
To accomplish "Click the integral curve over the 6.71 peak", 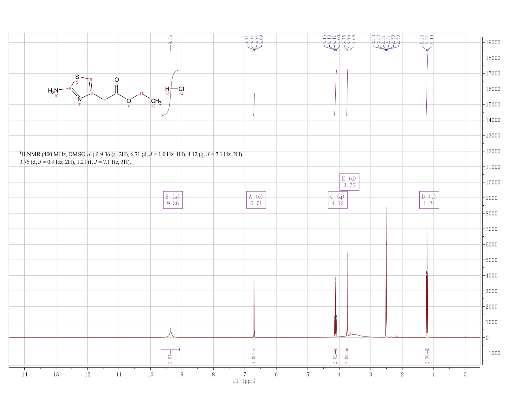I will (x=254, y=105).
